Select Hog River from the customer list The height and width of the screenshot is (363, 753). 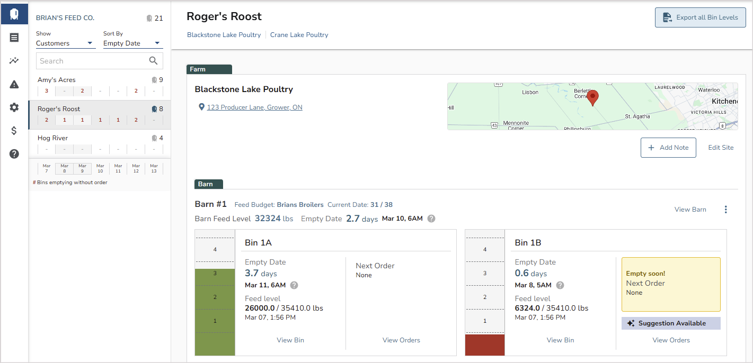pos(52,138)
